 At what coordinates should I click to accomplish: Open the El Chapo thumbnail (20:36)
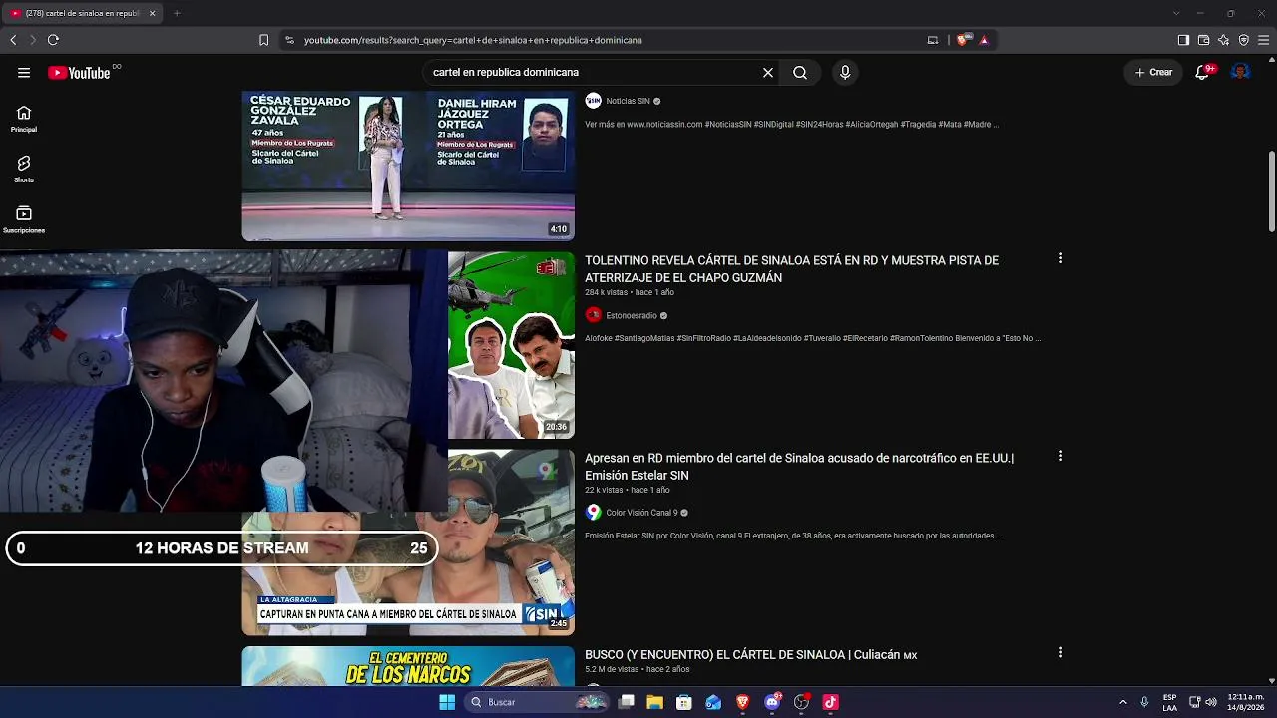tap(511, 345)
